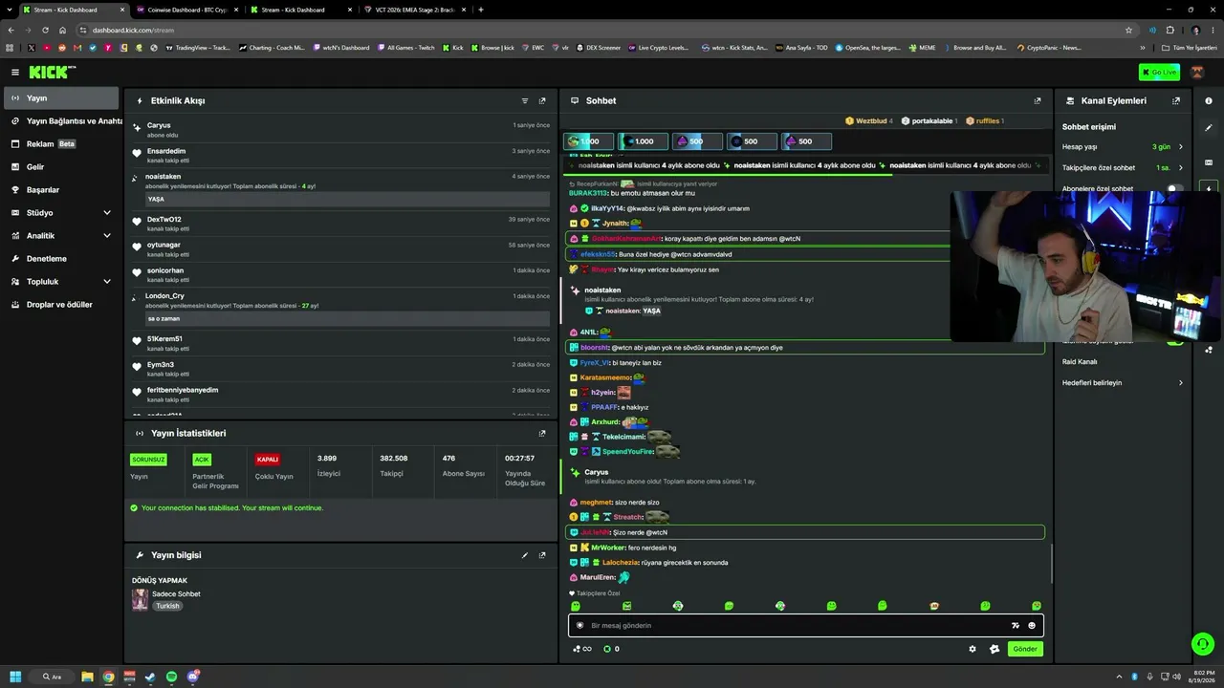The height and width of the screenshot is (688, 1224).
Task: Expand the Topluluk sidebar section
Action: point(107,282)
